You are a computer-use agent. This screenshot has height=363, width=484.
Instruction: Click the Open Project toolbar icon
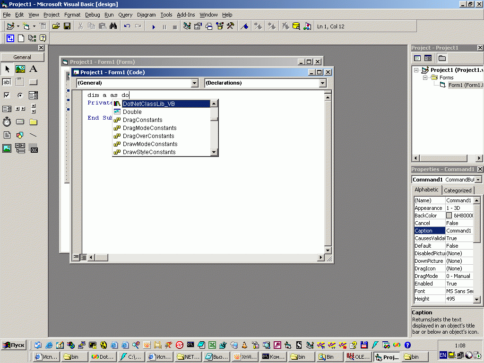tap(56, 26)
